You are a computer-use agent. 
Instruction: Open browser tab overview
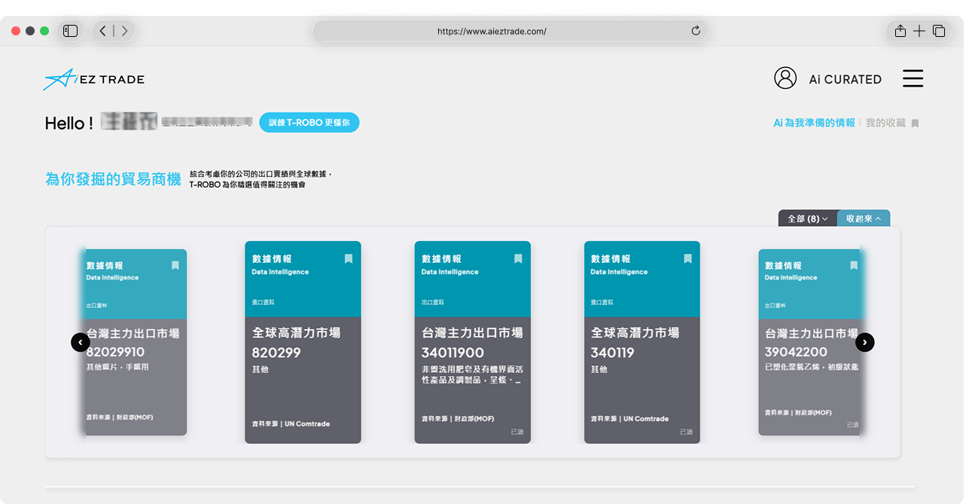(x=939, y=31)
